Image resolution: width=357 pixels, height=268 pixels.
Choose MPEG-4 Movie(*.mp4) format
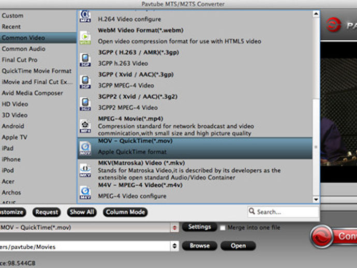[x=195, y=126]
